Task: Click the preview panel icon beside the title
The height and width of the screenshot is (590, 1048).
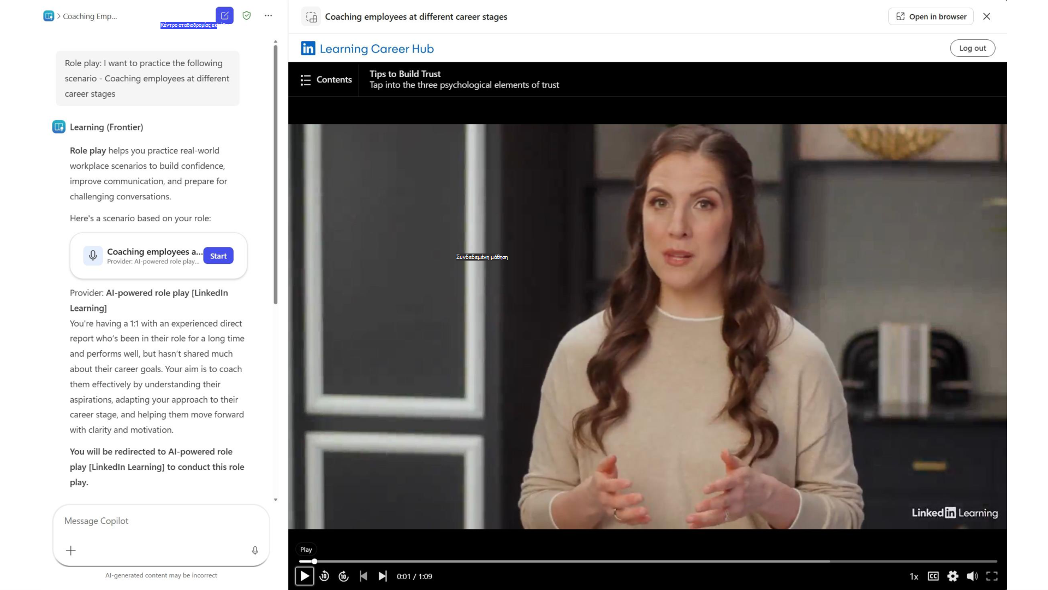Action: pos(311,17)
